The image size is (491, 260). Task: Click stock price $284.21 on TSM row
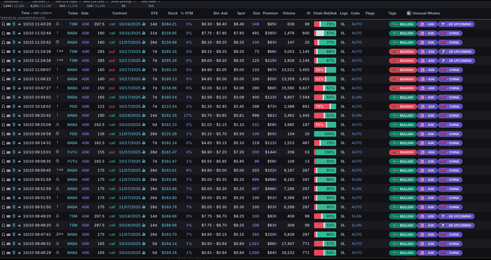click(169, 24)
